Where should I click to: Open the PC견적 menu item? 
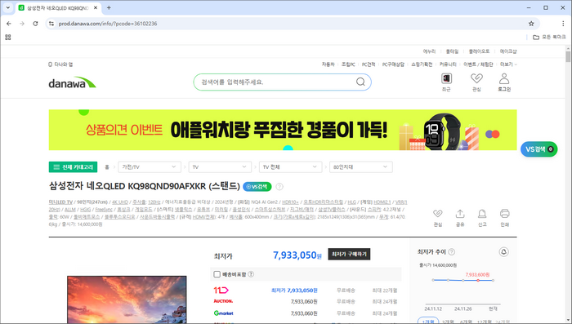pyautogui.click(x=369, y=64)
